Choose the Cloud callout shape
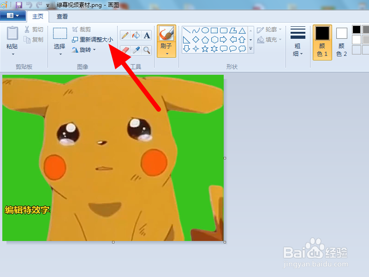Image resolution: width=369 pixels, height=277 pixels. [242, 49]
